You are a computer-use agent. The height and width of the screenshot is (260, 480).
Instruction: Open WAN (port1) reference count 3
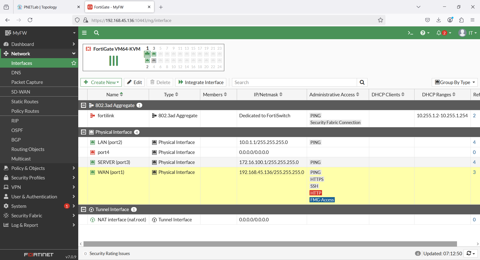(x=474, y=172)
